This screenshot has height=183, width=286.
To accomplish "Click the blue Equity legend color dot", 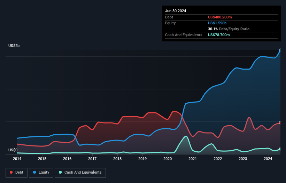I will pos(34,172).
